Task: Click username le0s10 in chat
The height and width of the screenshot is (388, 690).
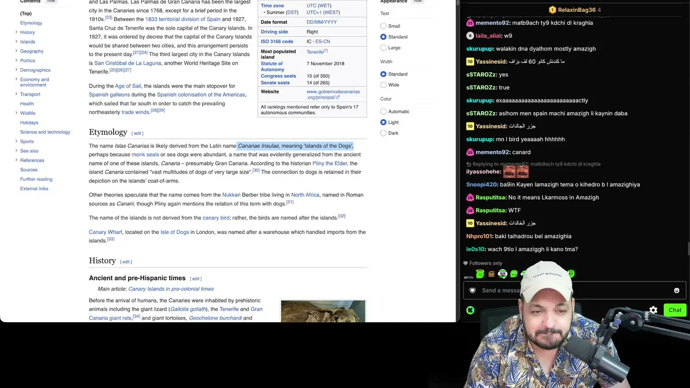Action: pos(475,249)
